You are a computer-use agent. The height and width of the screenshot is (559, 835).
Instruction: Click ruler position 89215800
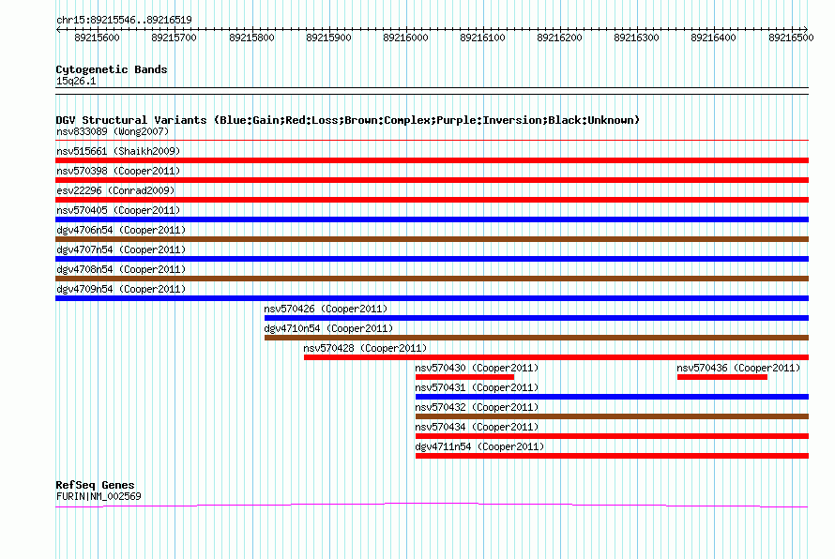(x=251, y=38)
